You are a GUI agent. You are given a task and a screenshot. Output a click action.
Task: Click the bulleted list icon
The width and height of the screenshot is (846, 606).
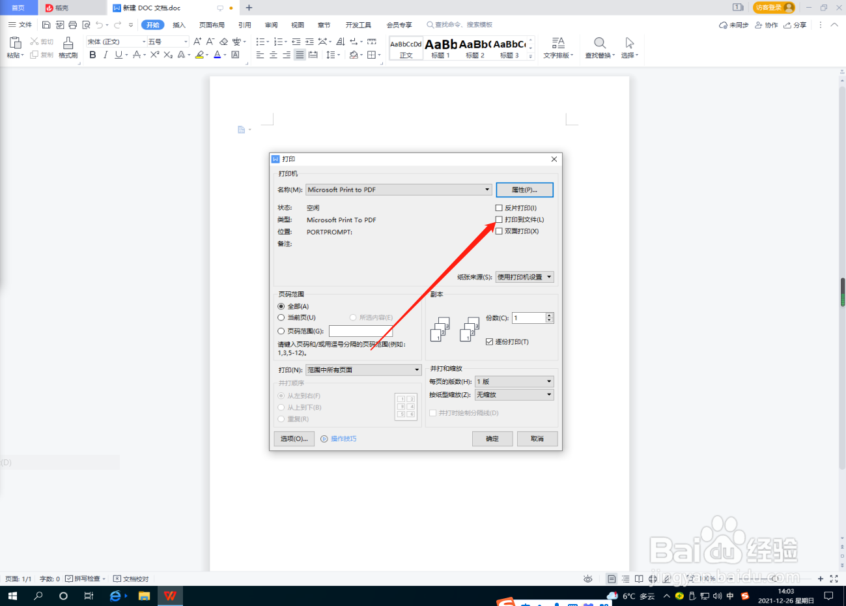click(x=260, y=42)
